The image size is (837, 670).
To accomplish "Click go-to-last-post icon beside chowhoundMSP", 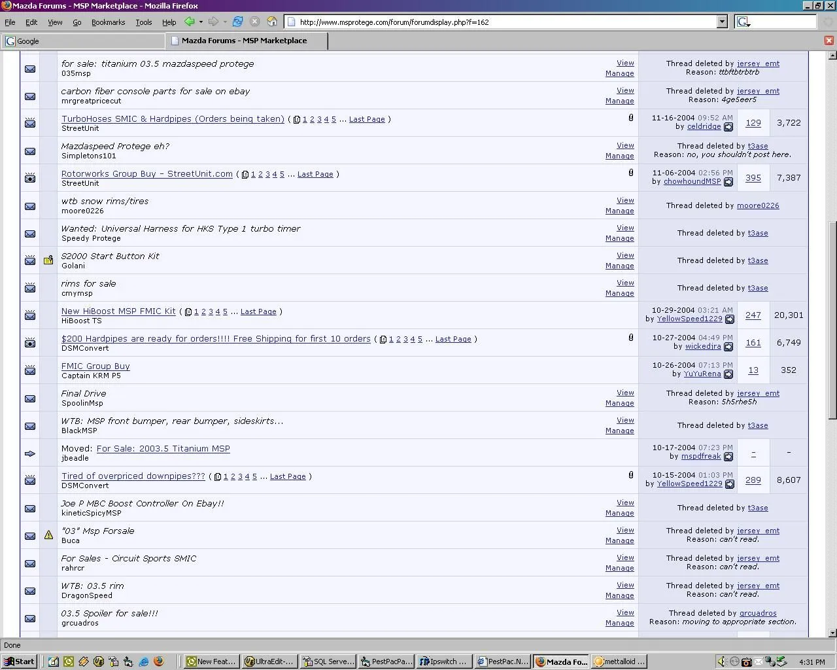I will (x=728, y=182).
